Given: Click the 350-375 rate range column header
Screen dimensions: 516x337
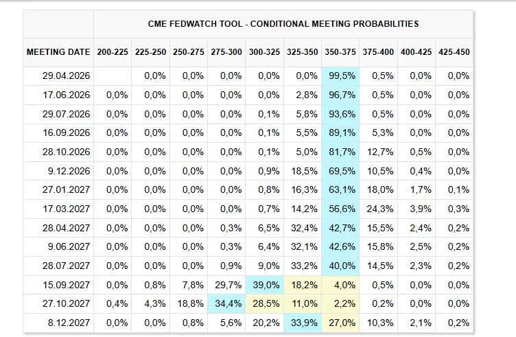Looking at the screenshot, I should 340,52.
